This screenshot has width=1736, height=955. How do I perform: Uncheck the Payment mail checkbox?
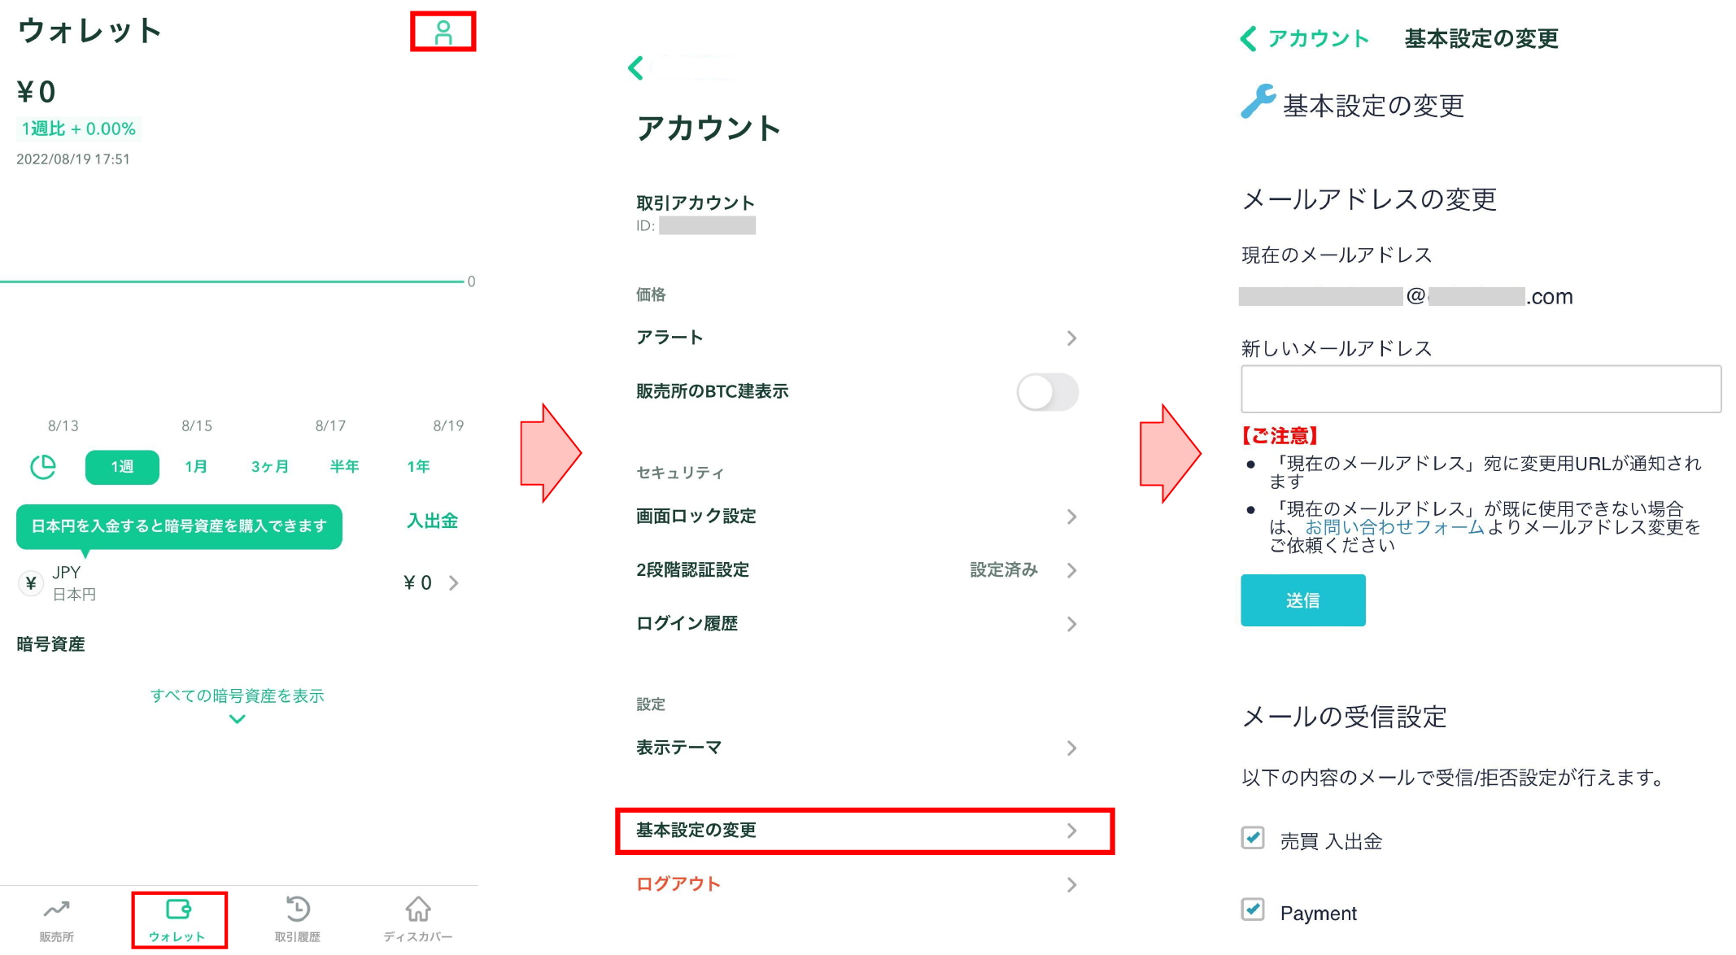point(1253,909)
